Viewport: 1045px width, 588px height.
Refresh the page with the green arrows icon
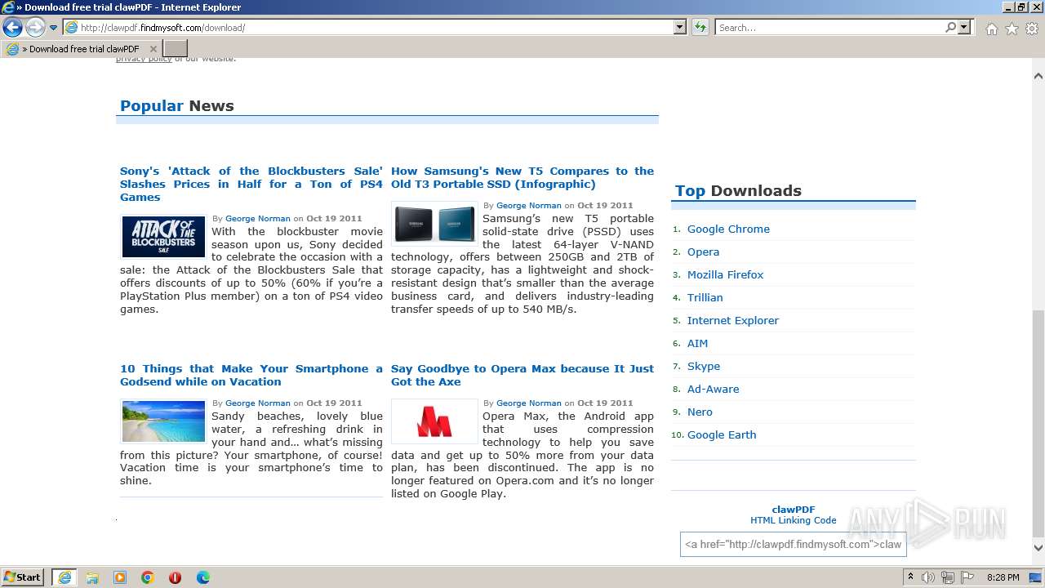point(700,27)
